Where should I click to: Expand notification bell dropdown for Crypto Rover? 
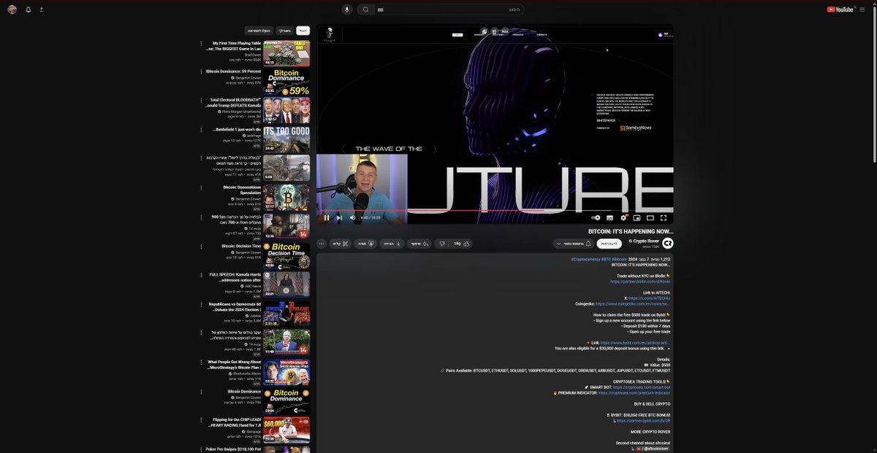click(x=574, y=244)
